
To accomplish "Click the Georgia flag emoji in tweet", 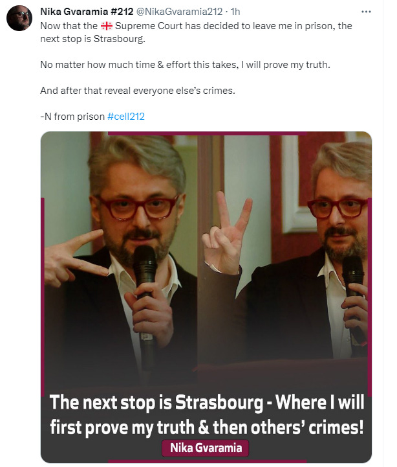I will [107, 26].
